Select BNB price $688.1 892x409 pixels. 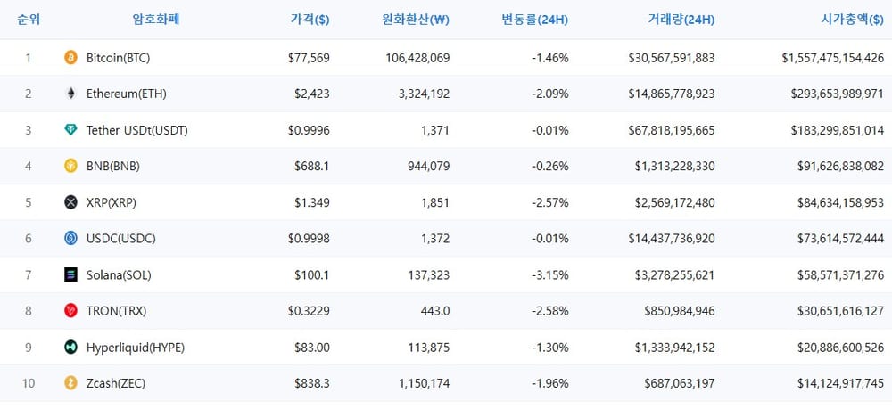pos(311,167)
